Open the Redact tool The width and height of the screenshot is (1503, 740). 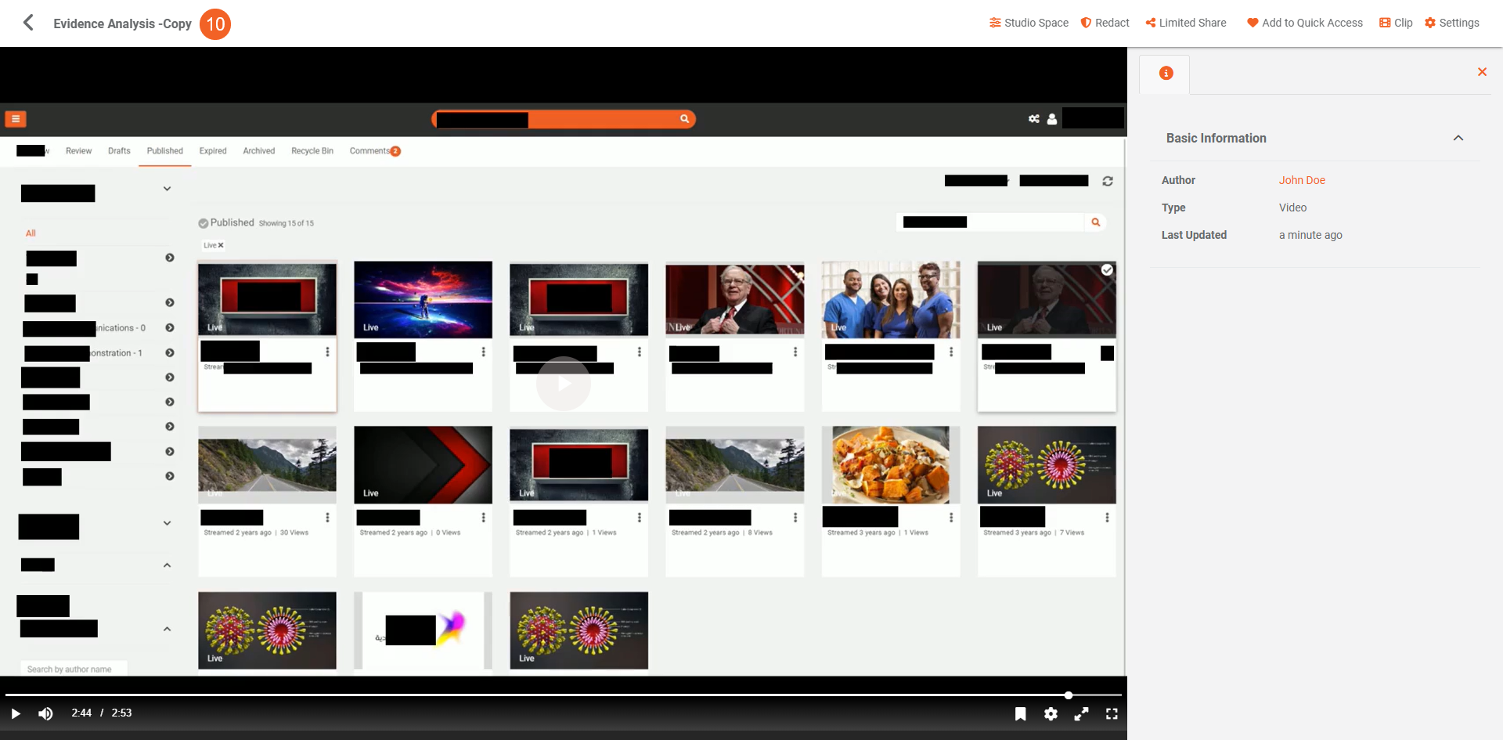(1105, 23)
